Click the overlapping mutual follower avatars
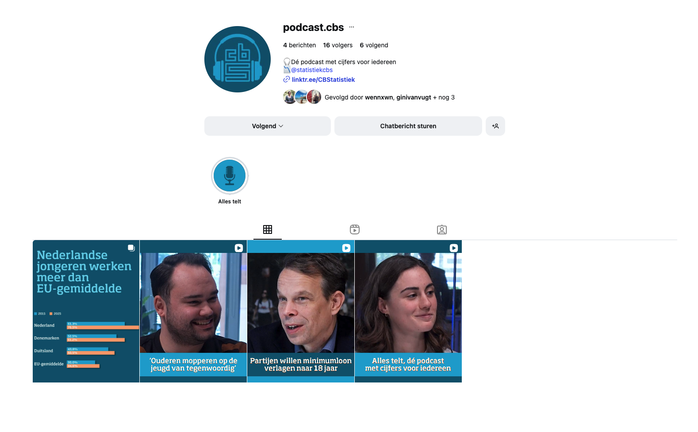The image size is (698, 432). (x=302, y=97)
